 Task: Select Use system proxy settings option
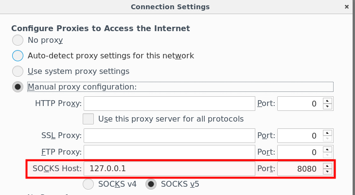point(18,71)
